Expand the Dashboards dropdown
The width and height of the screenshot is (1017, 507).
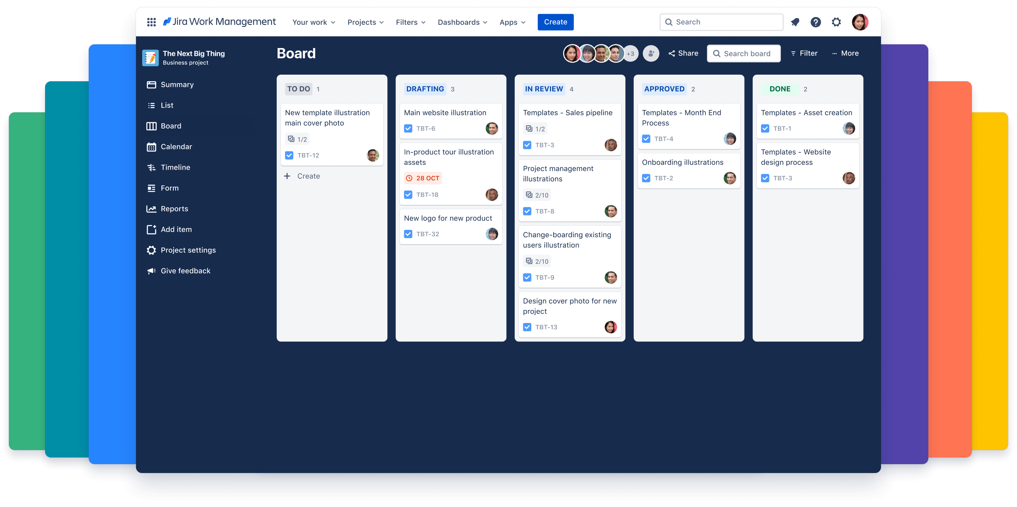pos(461,22)
